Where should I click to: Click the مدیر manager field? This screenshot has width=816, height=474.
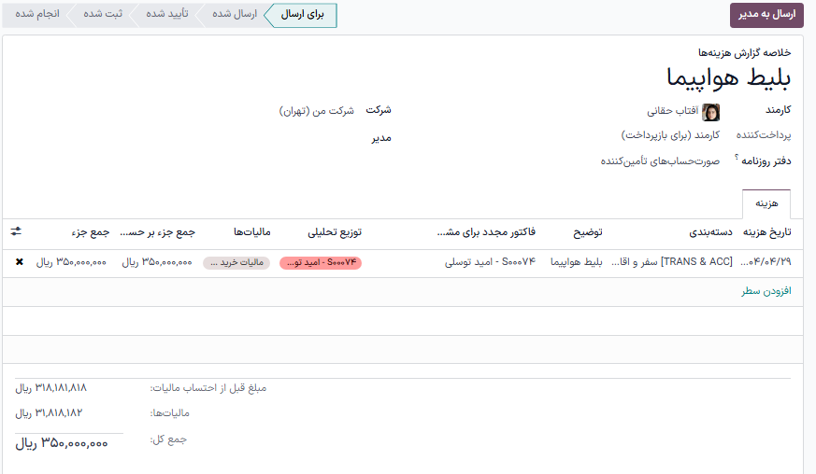pyautogui.click(x=280, y=138)
